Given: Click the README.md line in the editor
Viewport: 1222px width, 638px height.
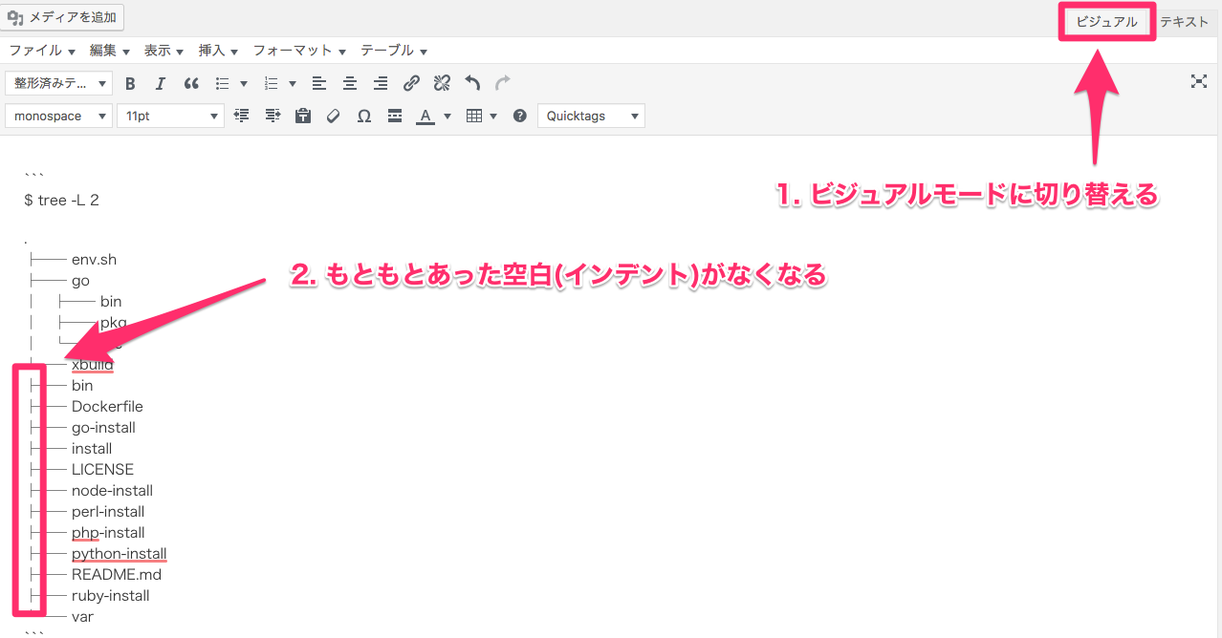Looking at the screenshot, I should coord(116,574).
